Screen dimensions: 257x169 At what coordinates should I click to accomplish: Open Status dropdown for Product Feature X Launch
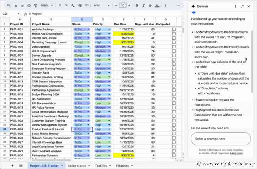click(88, 129)
